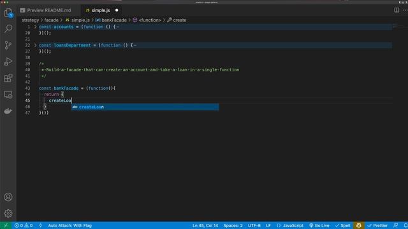
Task: Start Go Live server
Action: point(319,225)
